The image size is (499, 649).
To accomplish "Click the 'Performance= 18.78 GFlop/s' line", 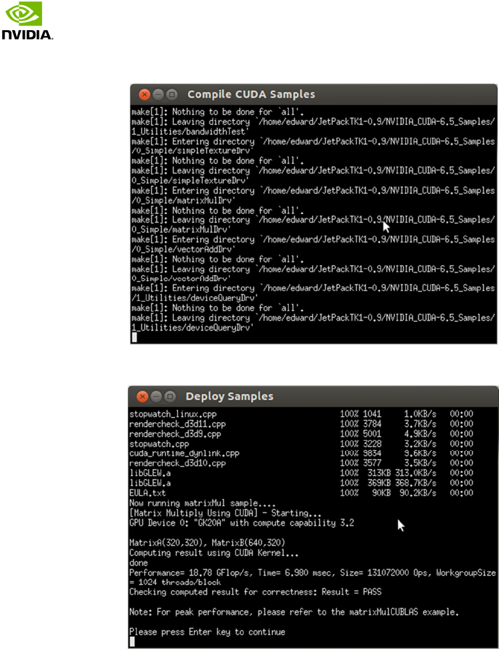I will click(x=312, y=573).
